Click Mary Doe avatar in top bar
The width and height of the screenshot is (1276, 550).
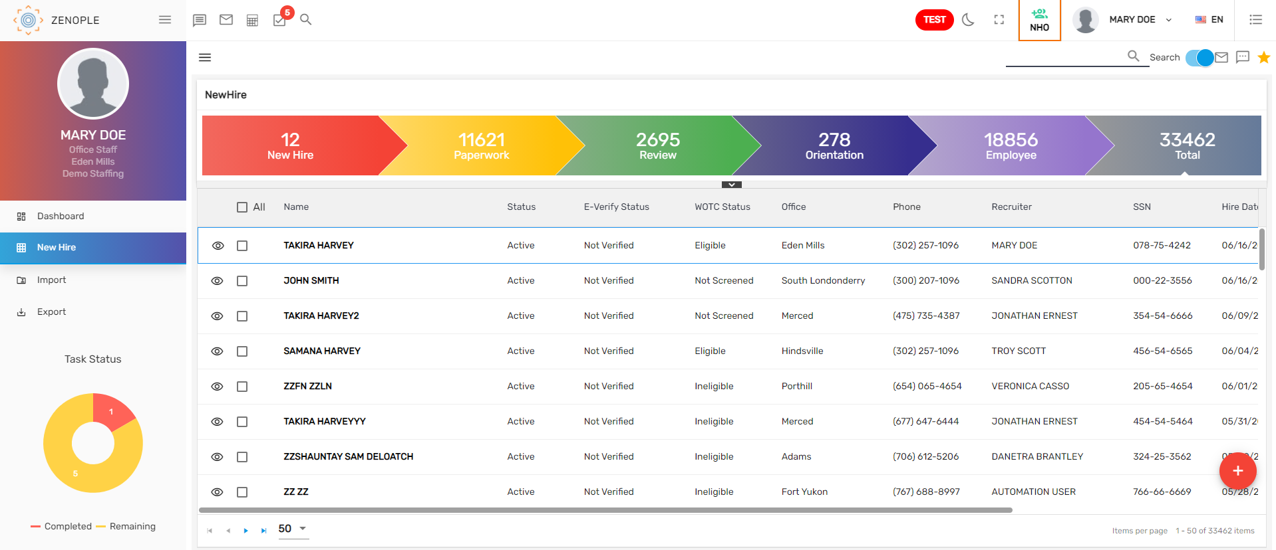tap(1085, 20)
